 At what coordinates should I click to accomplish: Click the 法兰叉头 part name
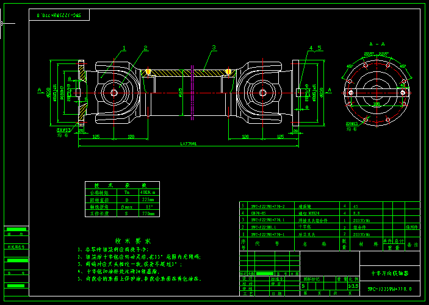tap(307, 234)
